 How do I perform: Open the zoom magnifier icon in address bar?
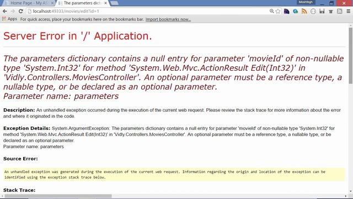pos(272,11)
